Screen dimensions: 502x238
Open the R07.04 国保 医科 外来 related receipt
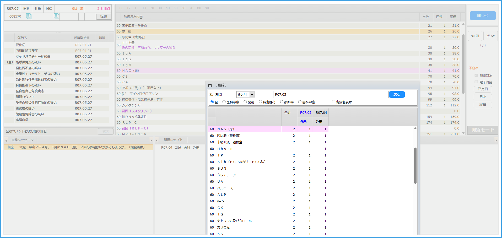pos(180,148)
